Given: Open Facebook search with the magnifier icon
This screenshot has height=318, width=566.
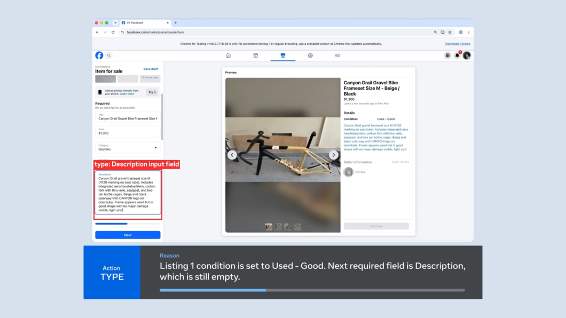Looking at the screenshot, I should tap(108, 55).
